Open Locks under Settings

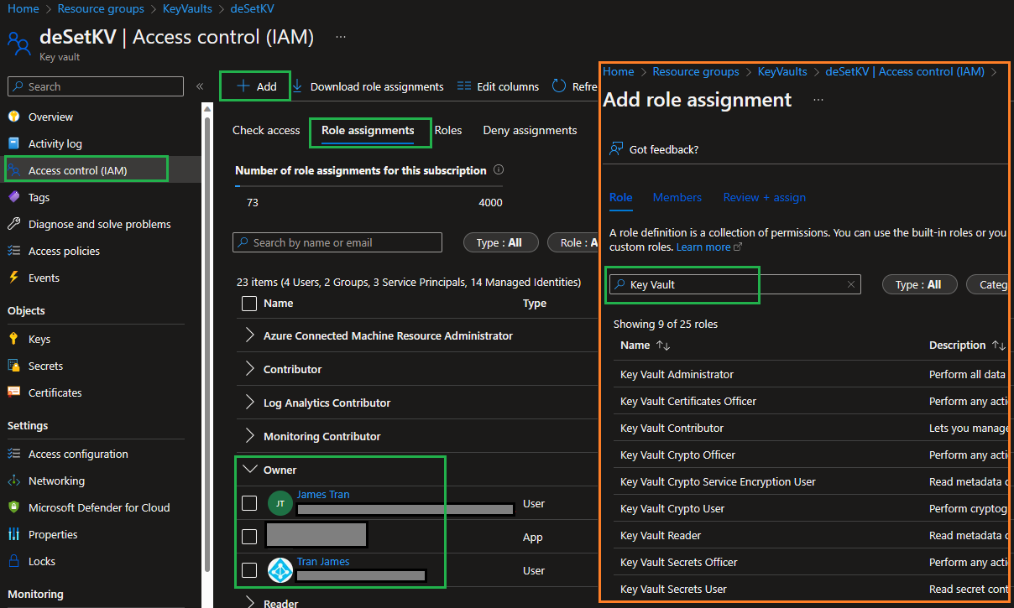41,561
